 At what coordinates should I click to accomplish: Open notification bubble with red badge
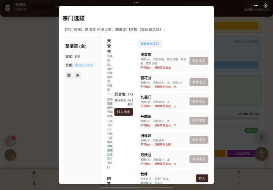point(11,141)
